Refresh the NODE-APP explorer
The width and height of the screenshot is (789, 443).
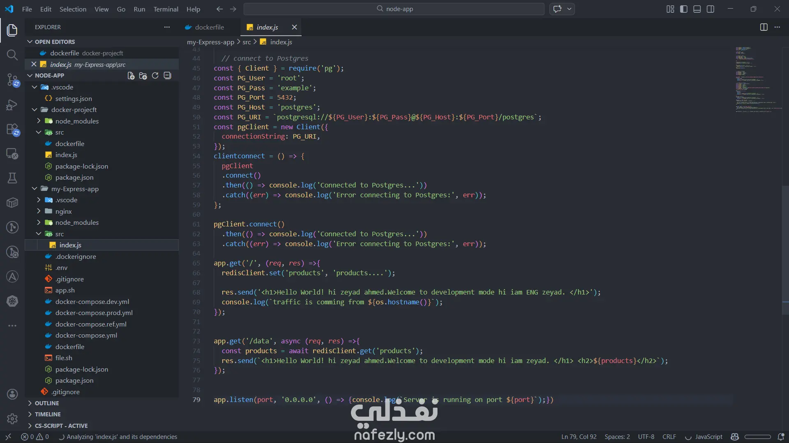tap(155, 75)
